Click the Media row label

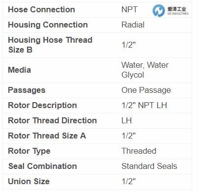pyautogui.click(x=19, y=70)
